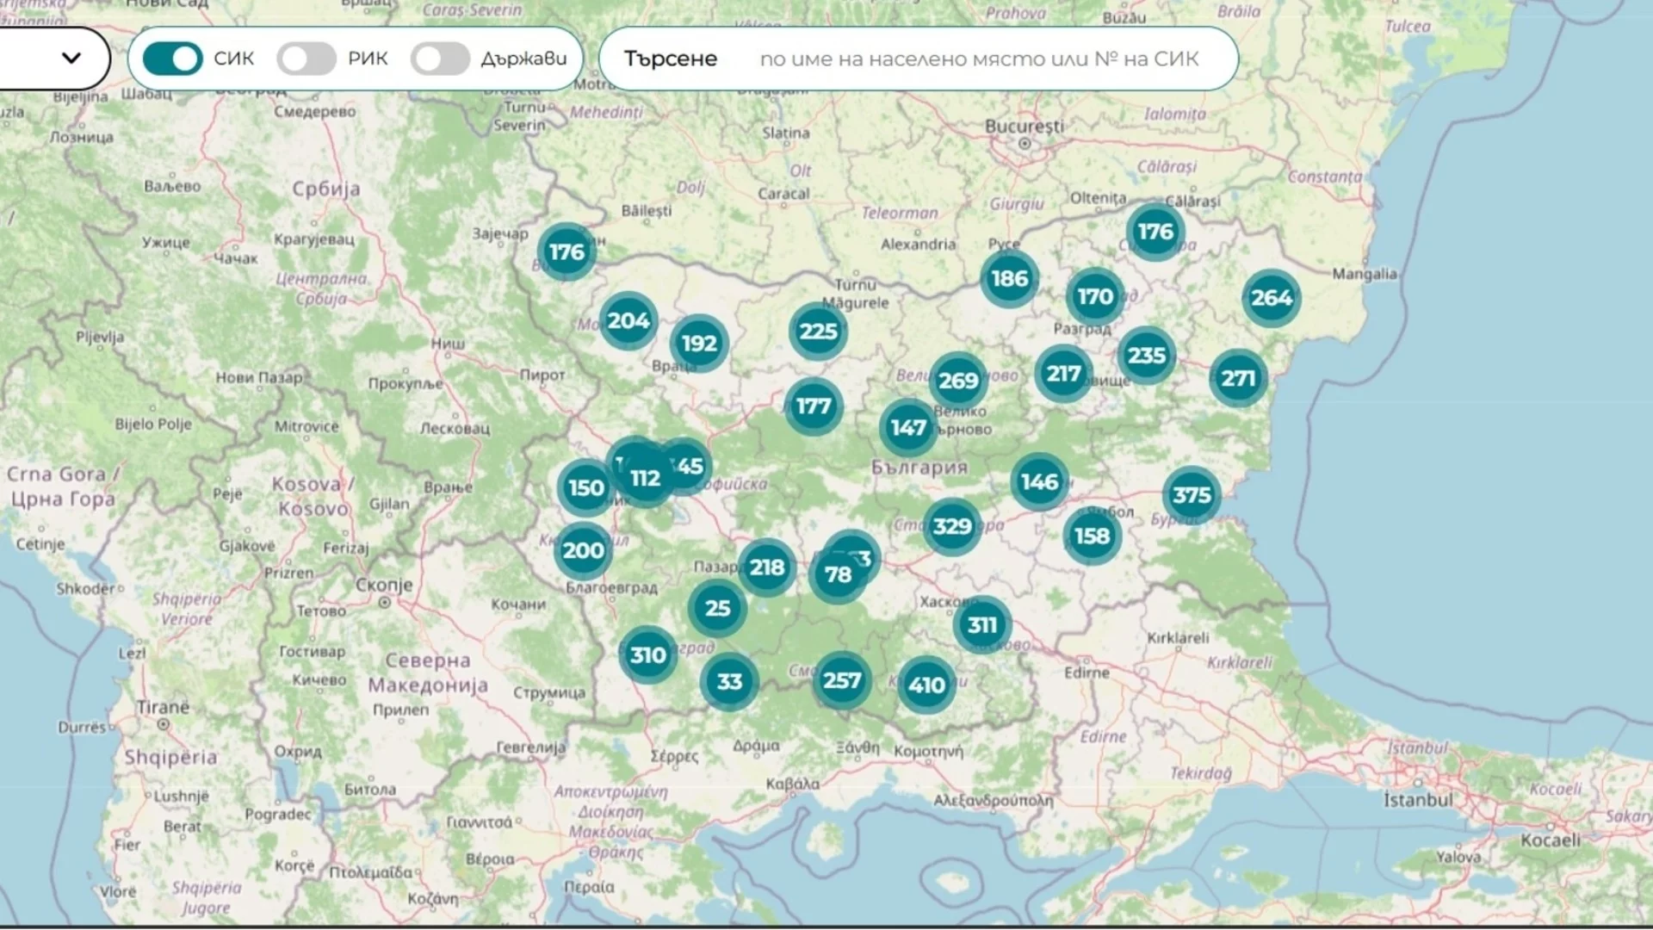Click the 269 cluster marker

tap(958, 381)
